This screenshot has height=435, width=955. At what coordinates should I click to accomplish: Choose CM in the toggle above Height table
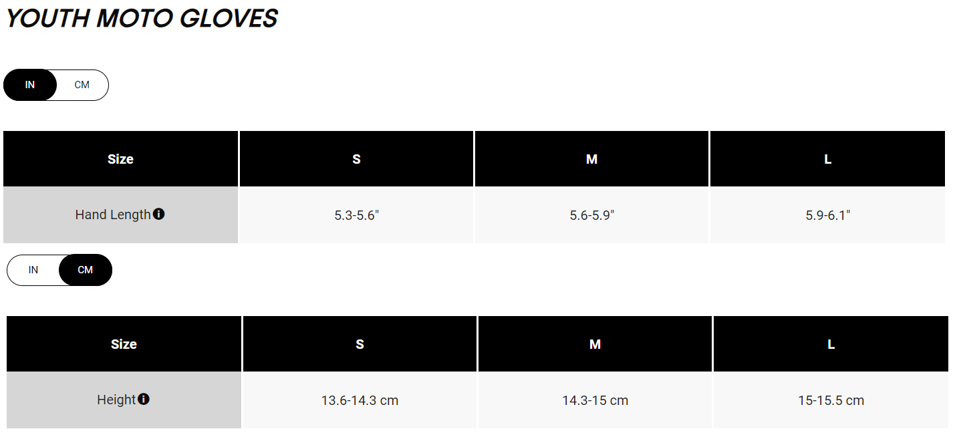tap(86, 270)
